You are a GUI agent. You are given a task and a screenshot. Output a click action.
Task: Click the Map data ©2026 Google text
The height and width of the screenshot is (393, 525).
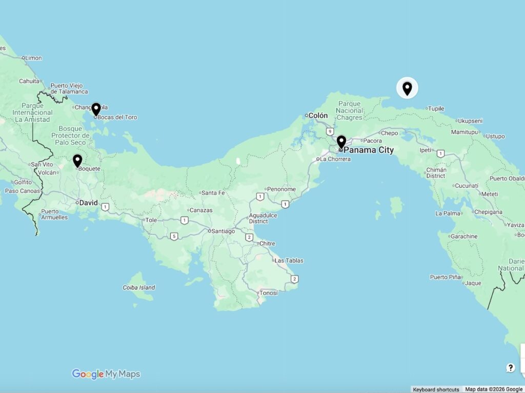[x=494, y=389]
